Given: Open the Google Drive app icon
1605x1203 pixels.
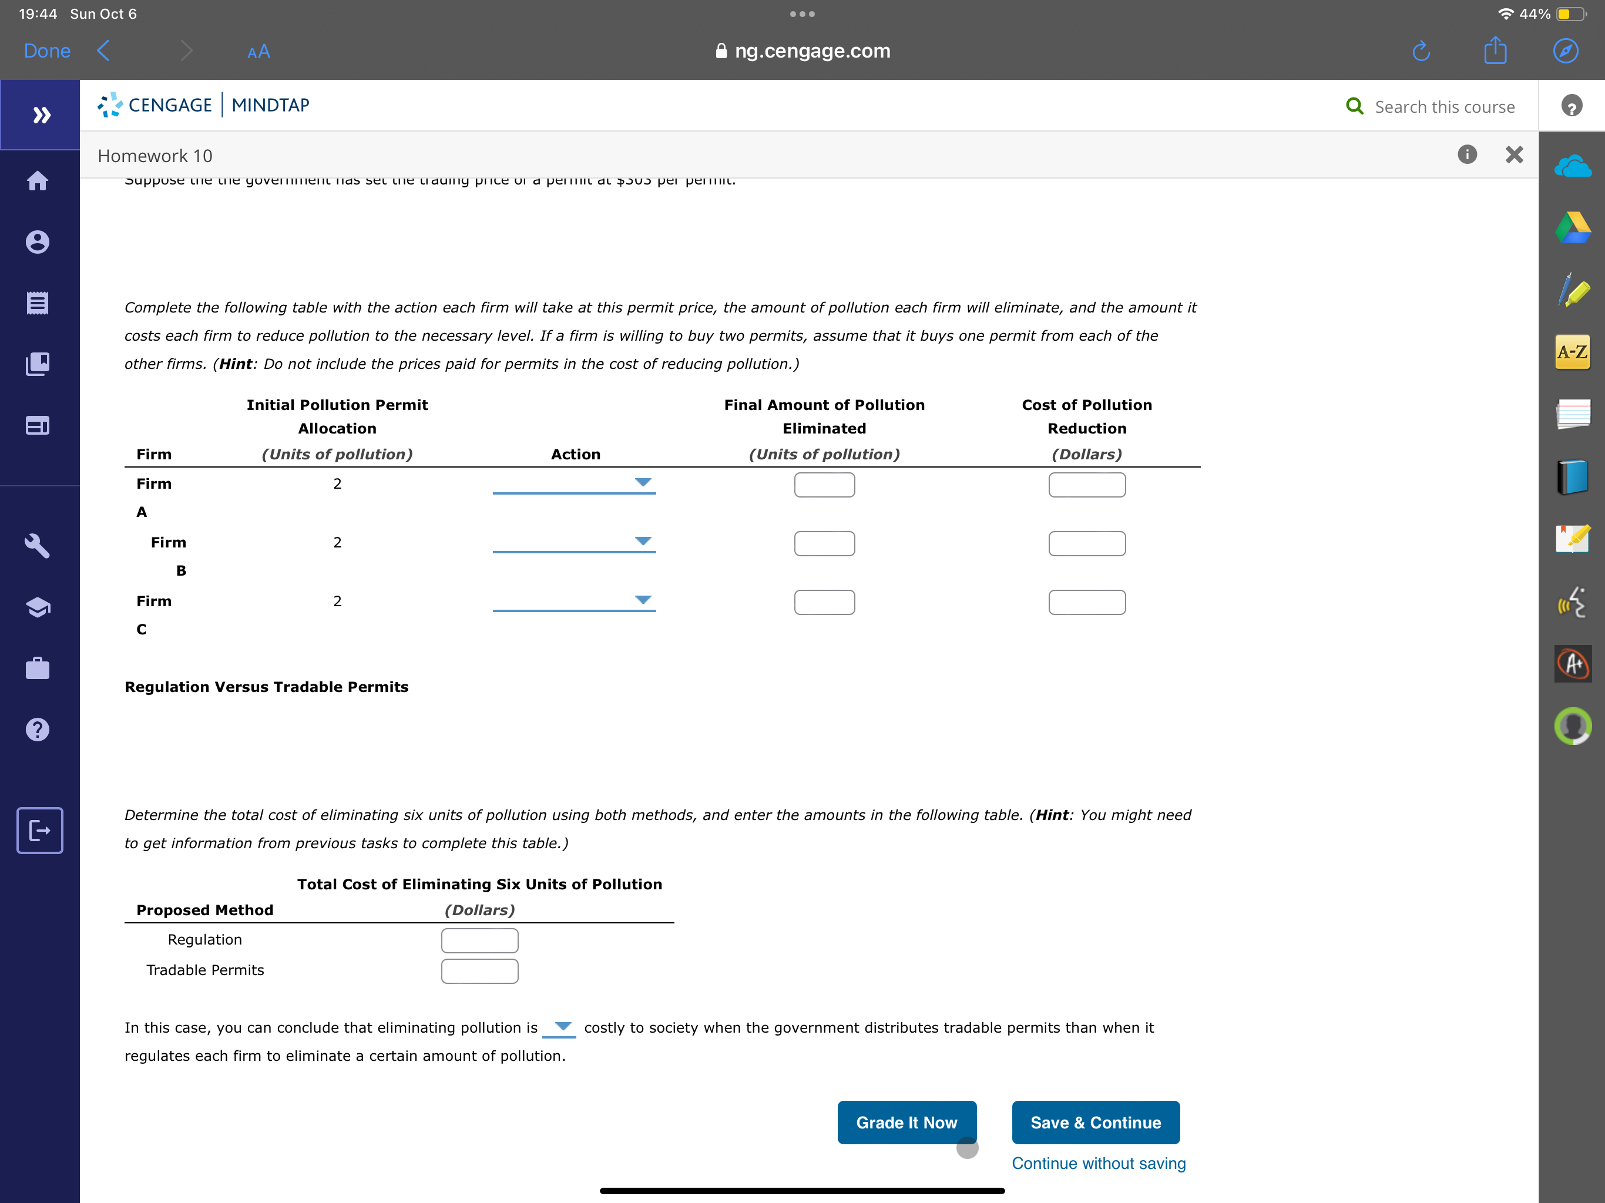Looking at the screenshot, I should pyautogui.click(x=1572, y=228).
